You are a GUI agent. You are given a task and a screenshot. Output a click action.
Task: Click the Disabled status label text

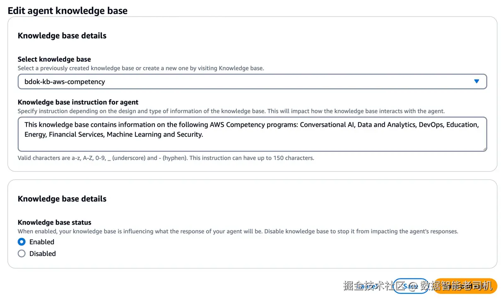click(x=43, y=254)
